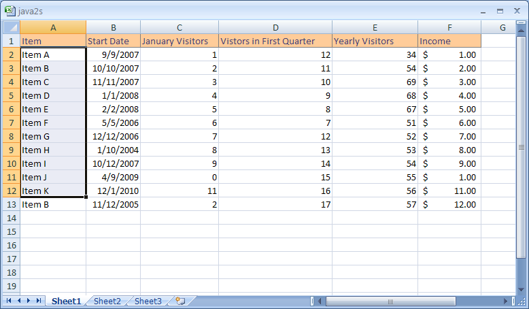Click the Excel workbook icon beside java2s

[x=10, y=11]
